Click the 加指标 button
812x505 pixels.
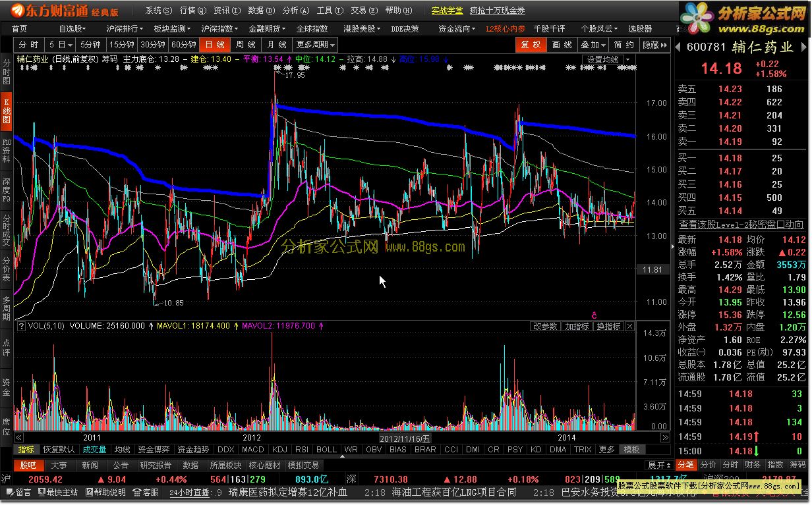(x=577, y=327)
